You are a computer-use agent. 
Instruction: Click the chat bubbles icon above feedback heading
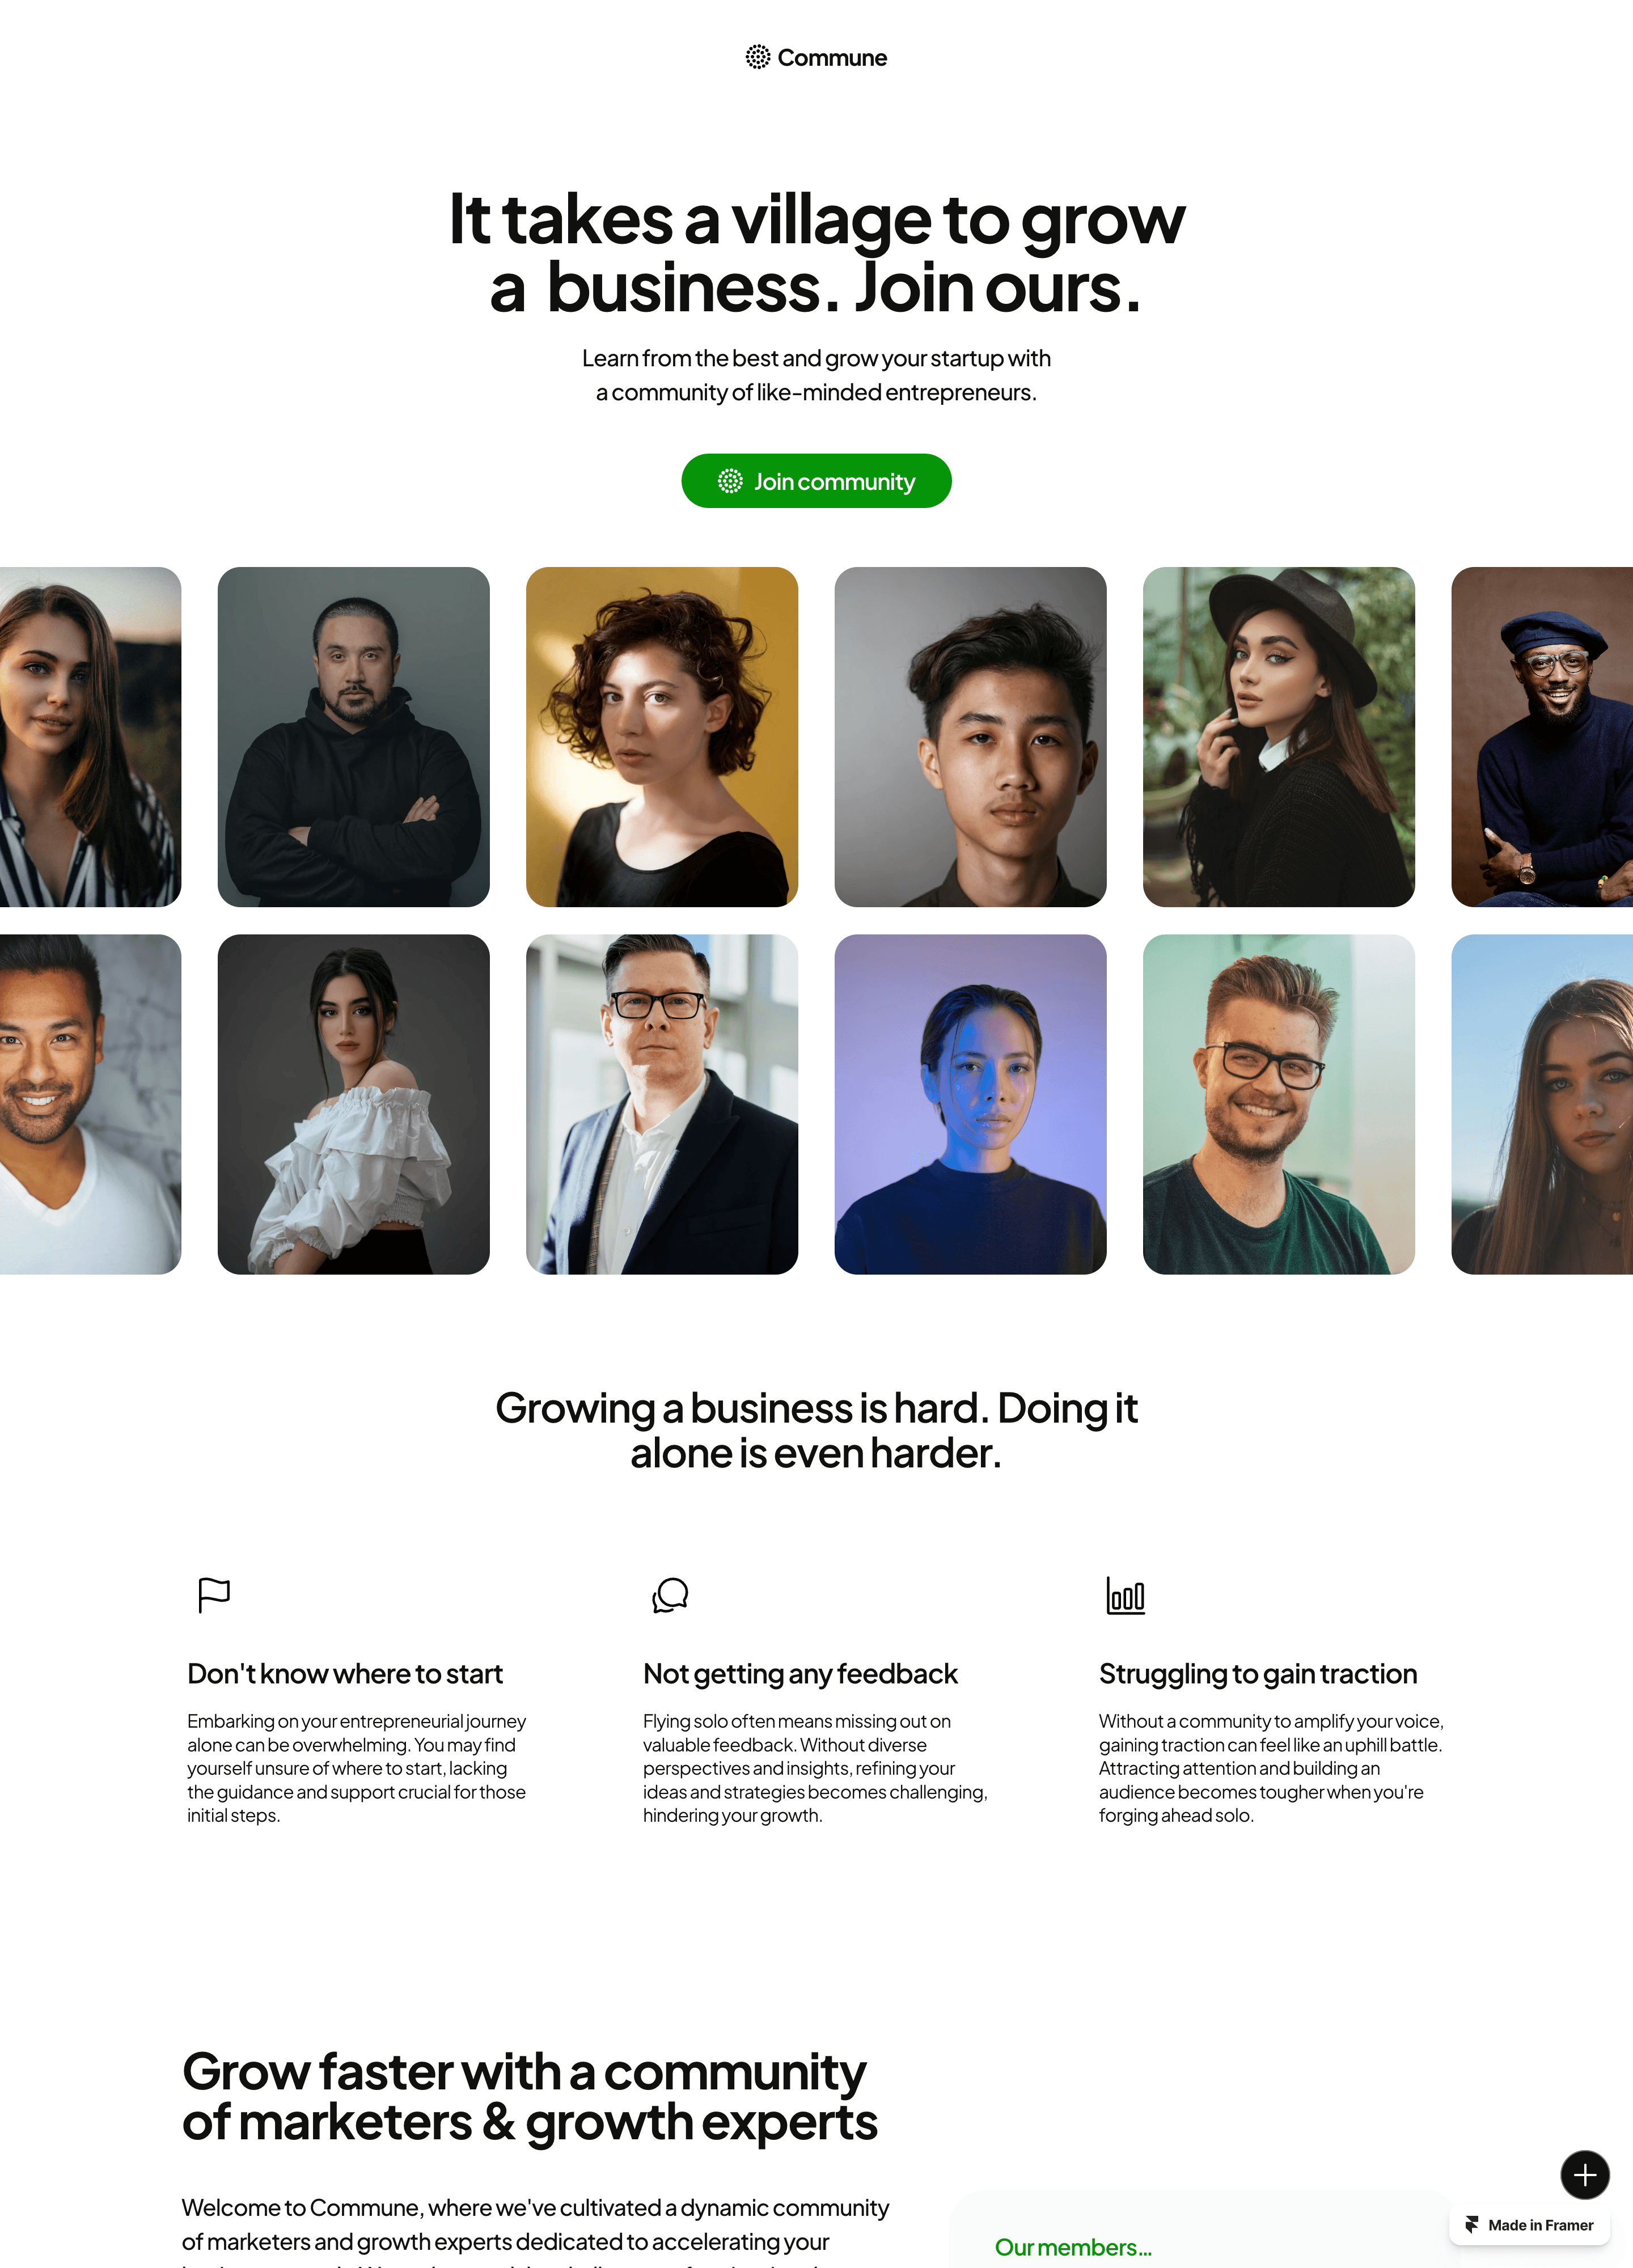(x=670, y=1595)
